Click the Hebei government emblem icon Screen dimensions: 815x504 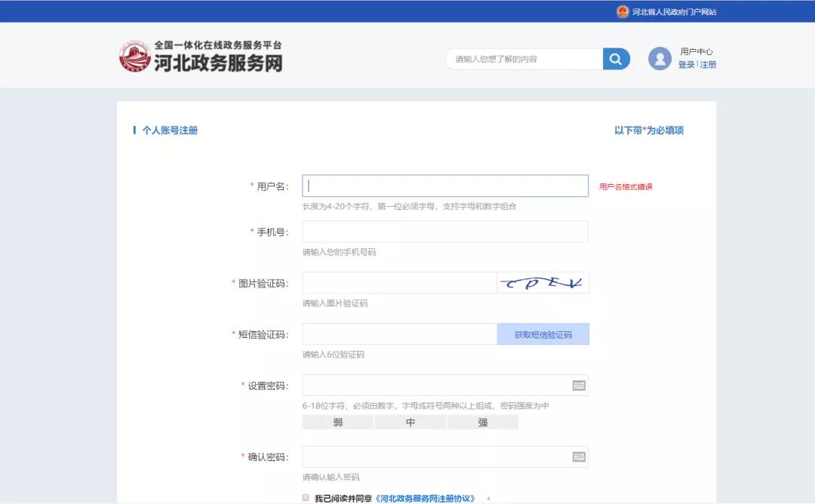pyautogui.click(x=623, y=11)
